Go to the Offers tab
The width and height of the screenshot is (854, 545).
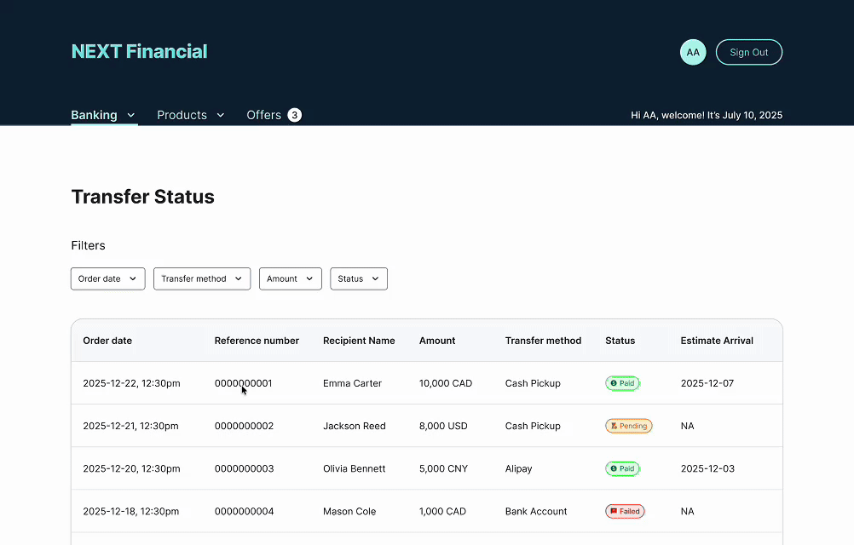click(x=263, y=115)
